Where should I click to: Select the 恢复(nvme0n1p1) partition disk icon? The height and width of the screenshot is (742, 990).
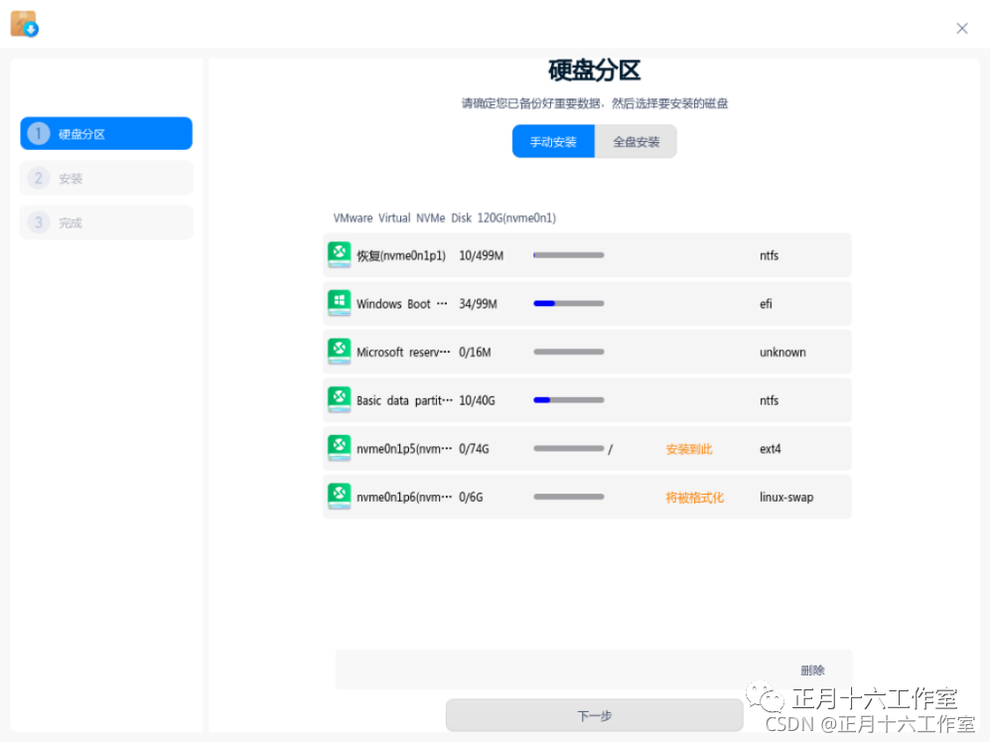point(339,255)
